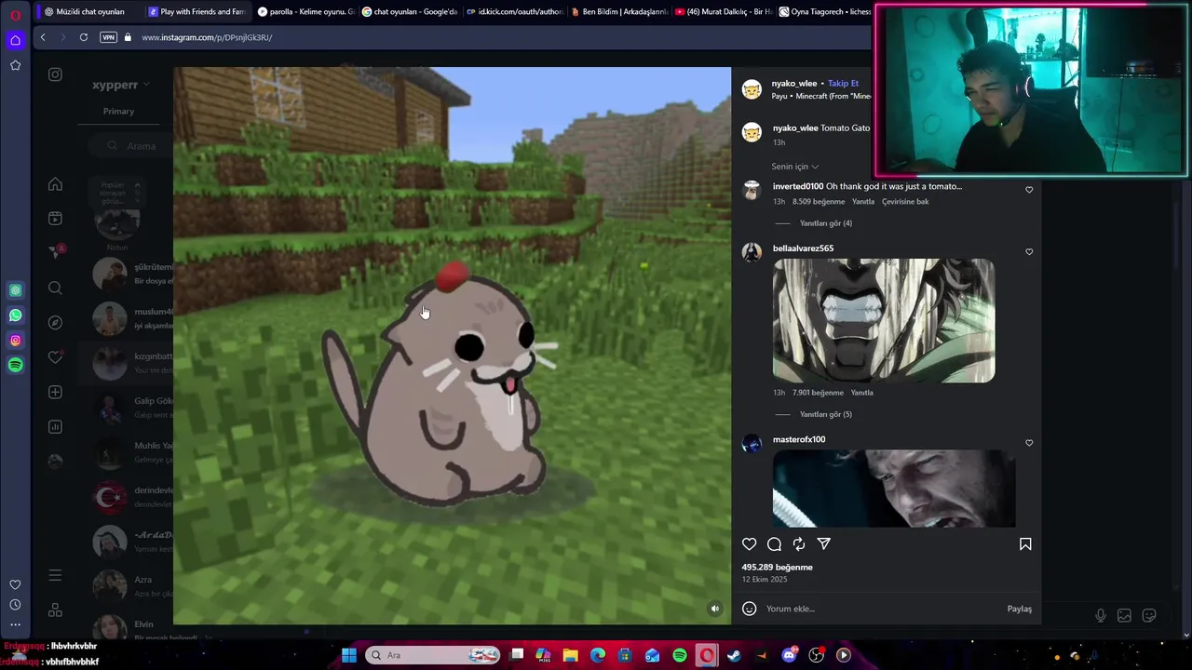Switch to 'Play with Friends and Fam' tab
This screenshot has height=670, width=1192.
click(x=196, y=12)
